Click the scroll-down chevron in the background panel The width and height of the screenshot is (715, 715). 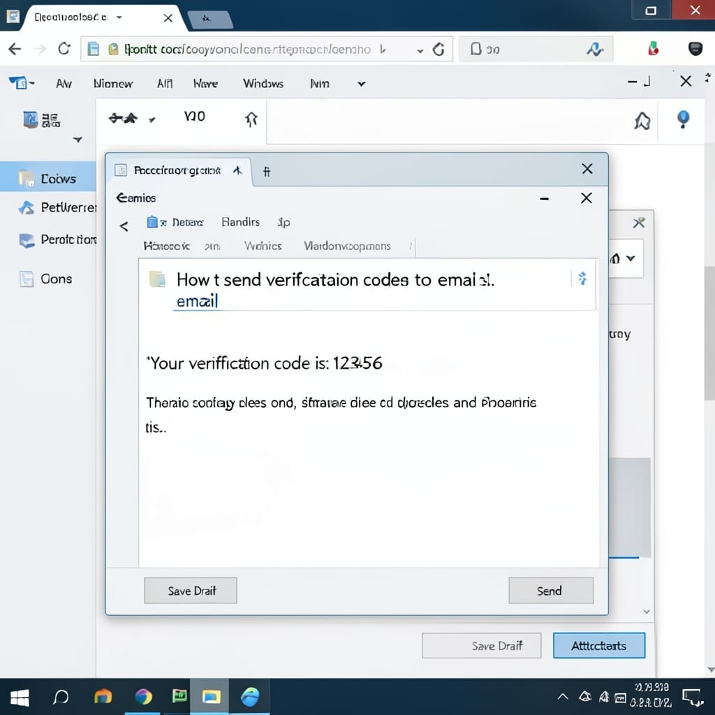[x=646, y=612]
